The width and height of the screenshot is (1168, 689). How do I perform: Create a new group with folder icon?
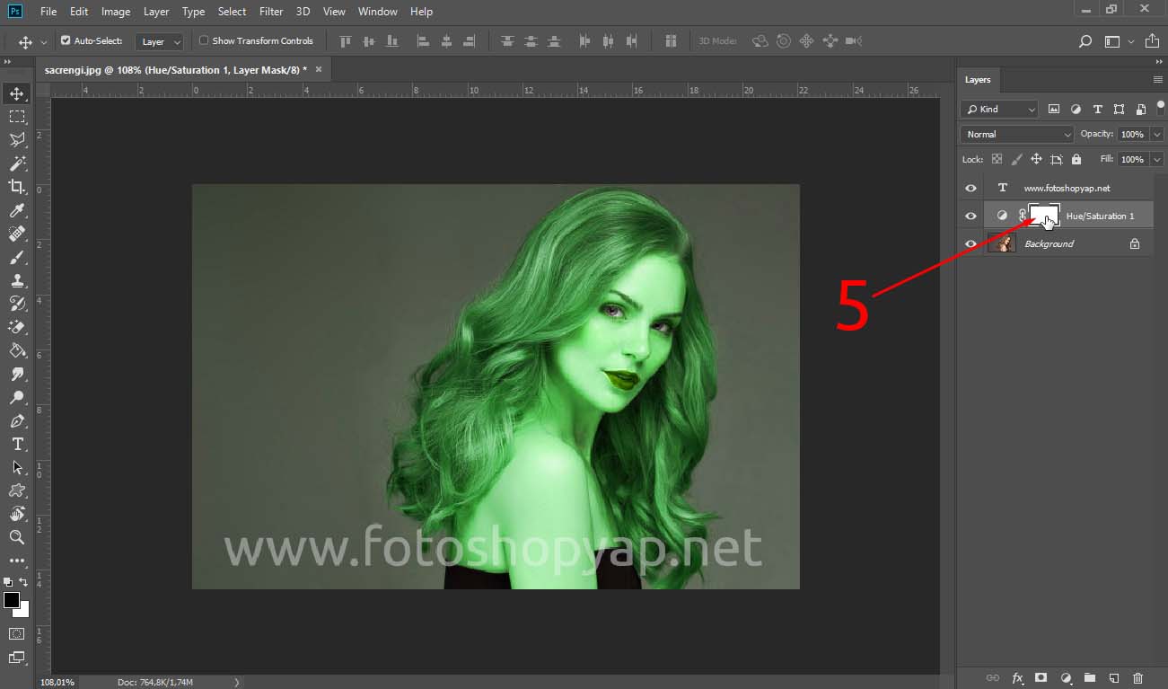tap(1089, 678)
